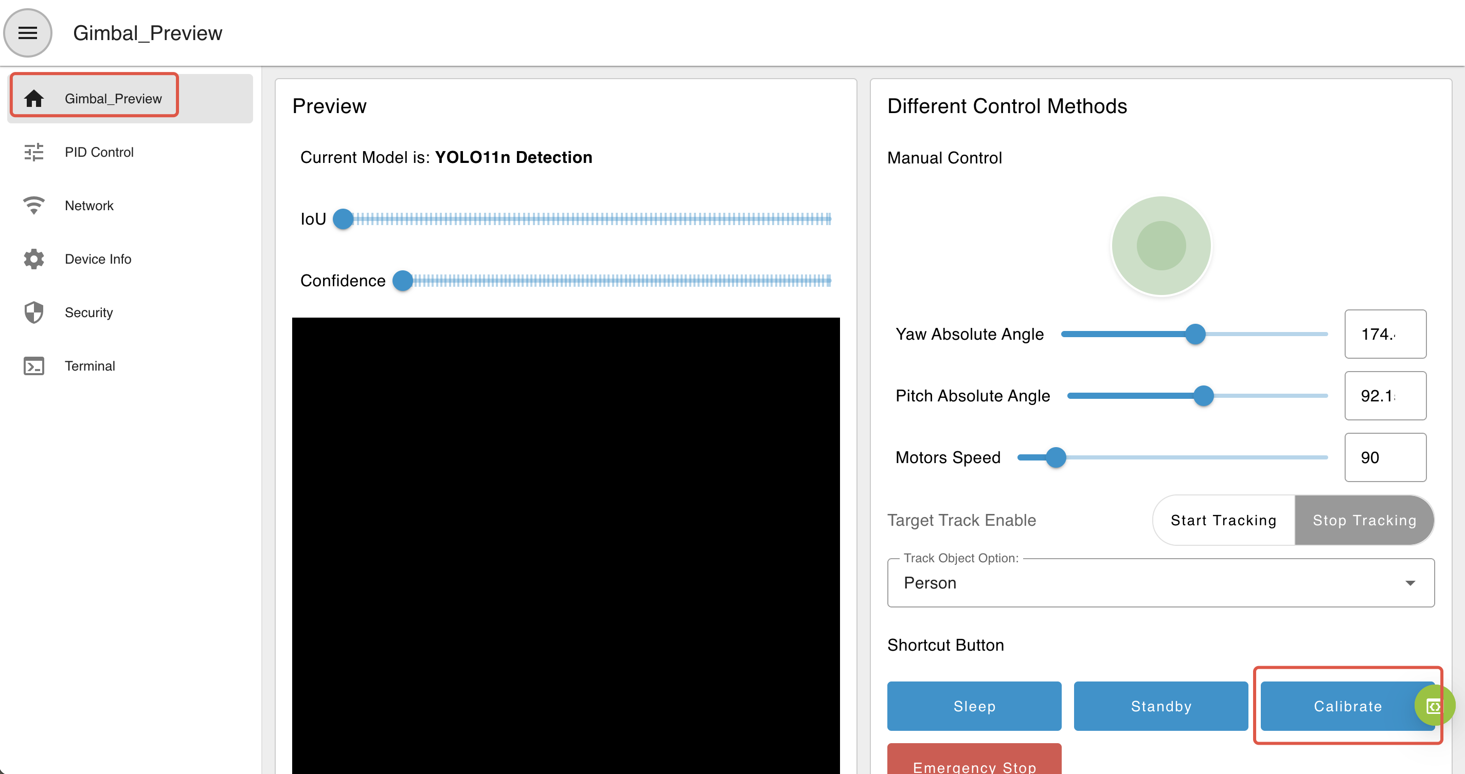Hit the red Emergency Stop button
The height and width of the screenshot is (774, 1465).
point(974,759)
